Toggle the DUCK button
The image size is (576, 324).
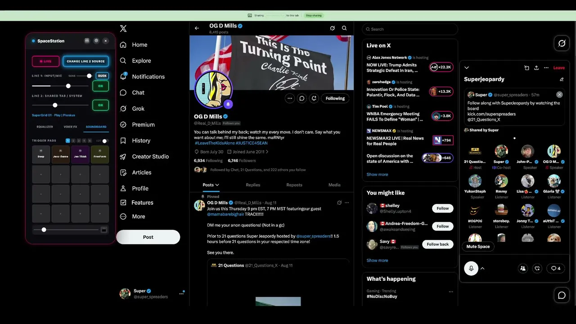pyautogui.click(x=102, y=76)
